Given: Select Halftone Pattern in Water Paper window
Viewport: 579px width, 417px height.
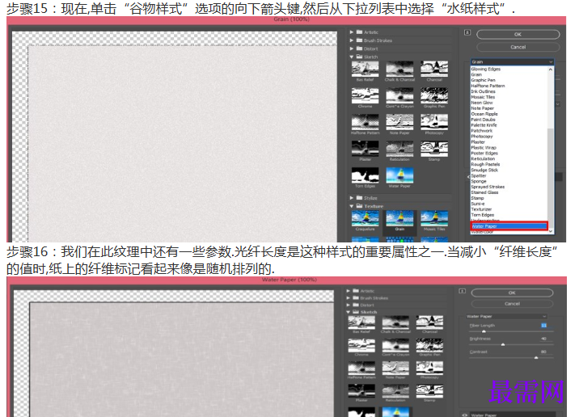Looking at the screenshot, I should coord(361,368).
